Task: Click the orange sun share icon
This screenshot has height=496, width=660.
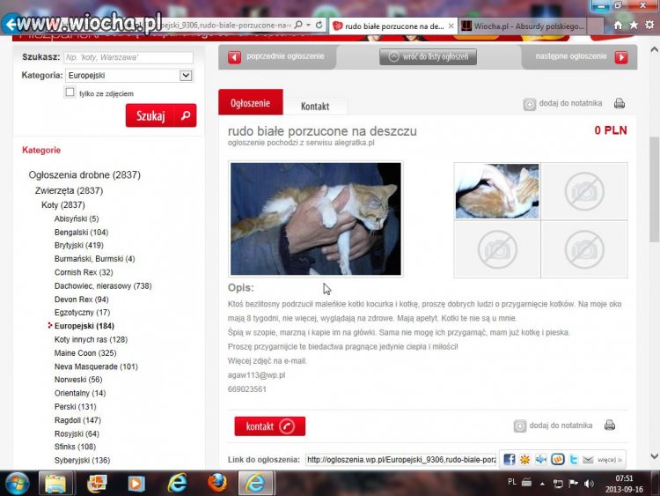Action: pyautogui.click(x=524, y=459)
